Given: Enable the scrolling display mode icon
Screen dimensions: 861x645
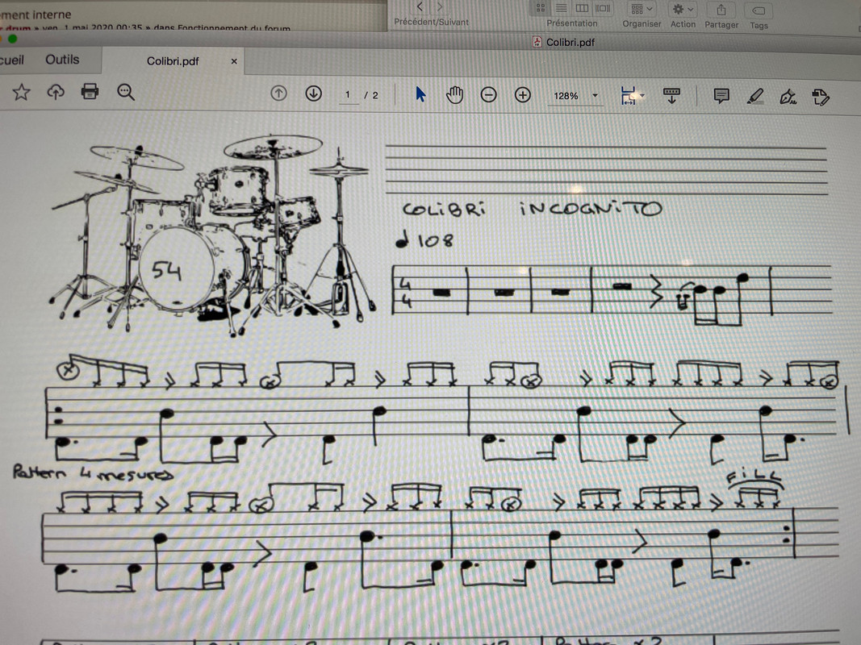Looking at the screenshot, I should pyautogui.click(x=671, y=95).
